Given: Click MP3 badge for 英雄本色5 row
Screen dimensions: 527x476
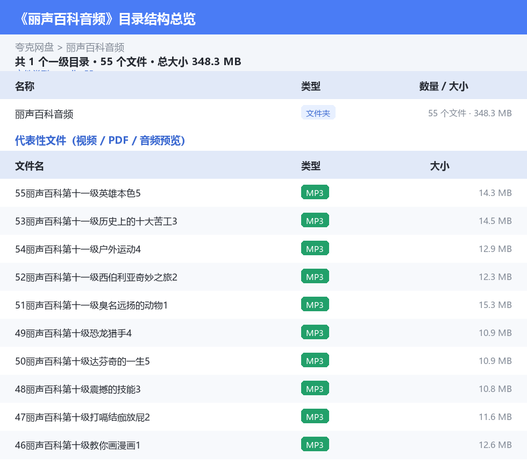Looking at the screenshot, I should click(x=315, y=193).
